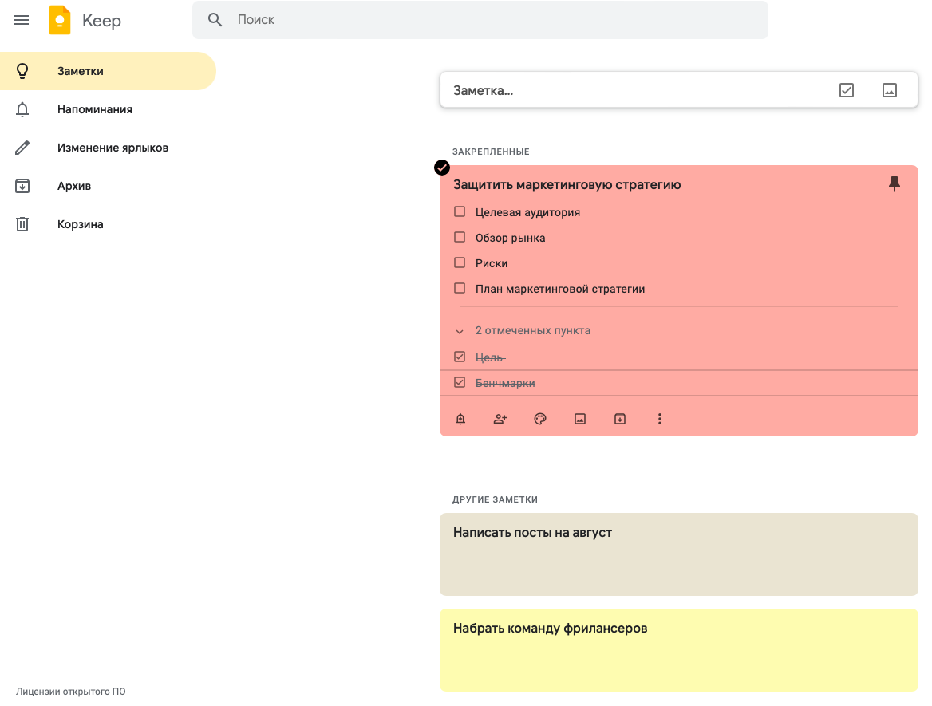Click the pencil icon for labels
932x706 pixels.
pyautogui.click(x=22, y=148)
